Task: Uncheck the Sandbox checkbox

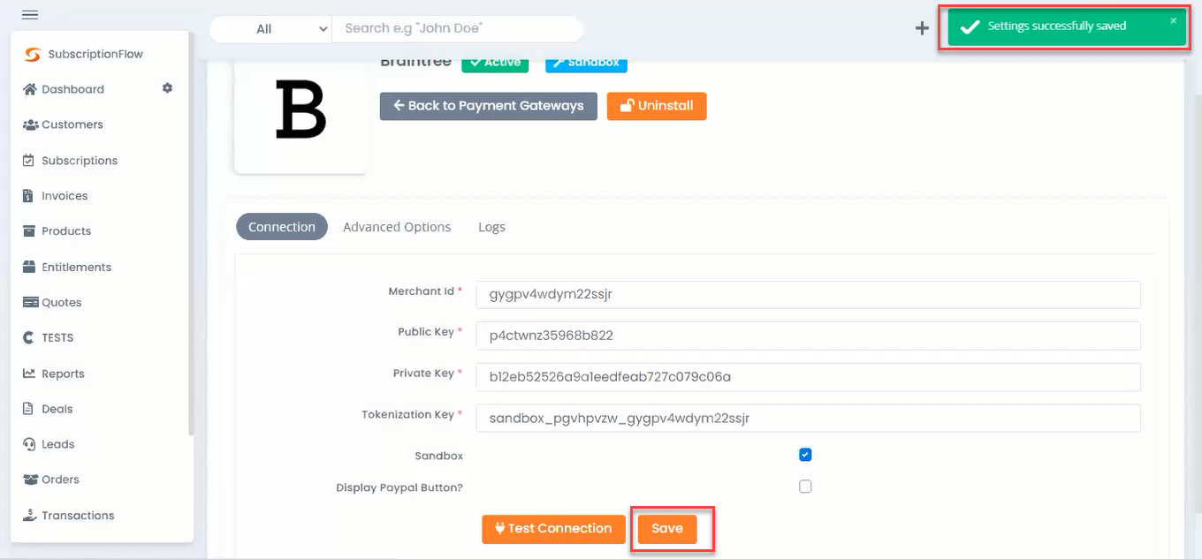Action: click(805, 455)
